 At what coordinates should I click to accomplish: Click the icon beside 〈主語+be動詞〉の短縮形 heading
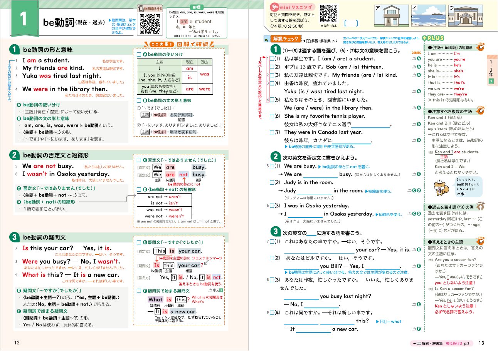[x=481, y=47]
